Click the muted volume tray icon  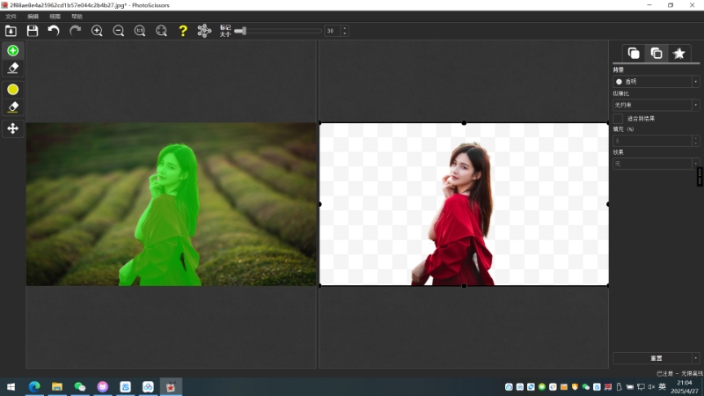(x=651, y=387)
